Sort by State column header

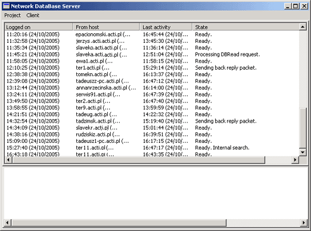[x=246, y=27]
